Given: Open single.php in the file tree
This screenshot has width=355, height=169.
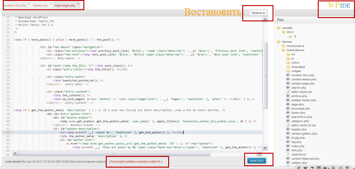Looking at the screenshot, I should click(x=298, y=137).
